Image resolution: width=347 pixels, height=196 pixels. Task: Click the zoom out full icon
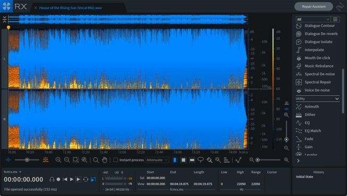[84, 160]
